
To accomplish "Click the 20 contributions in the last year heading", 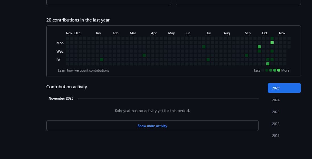I will (78, 20).
